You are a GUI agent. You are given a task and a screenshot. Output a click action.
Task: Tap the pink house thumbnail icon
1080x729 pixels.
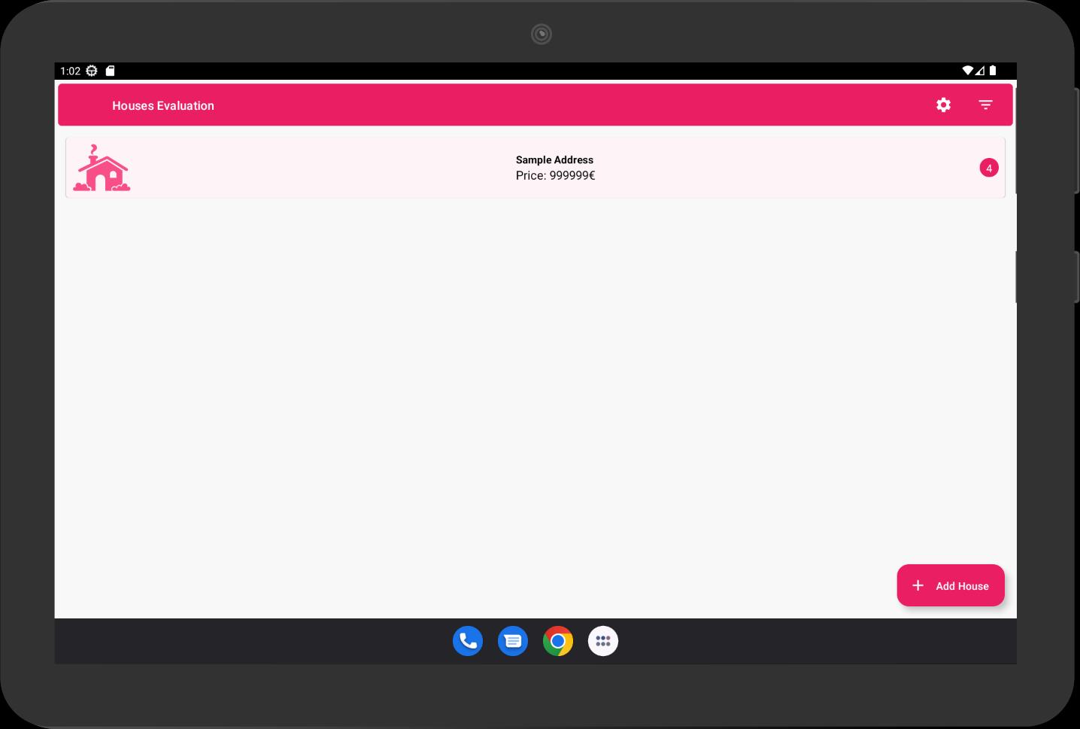coord(102,168)
